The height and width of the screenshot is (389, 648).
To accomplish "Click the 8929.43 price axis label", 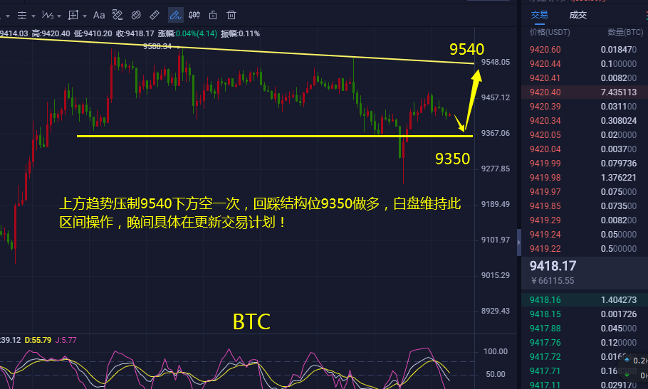I will [496, 311].
